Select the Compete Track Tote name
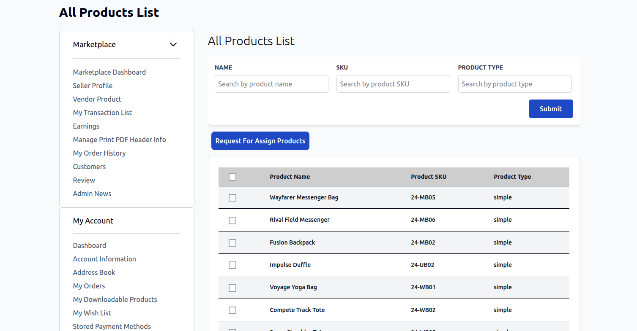This screenshot has height=331, width=637. pos(298,310)
